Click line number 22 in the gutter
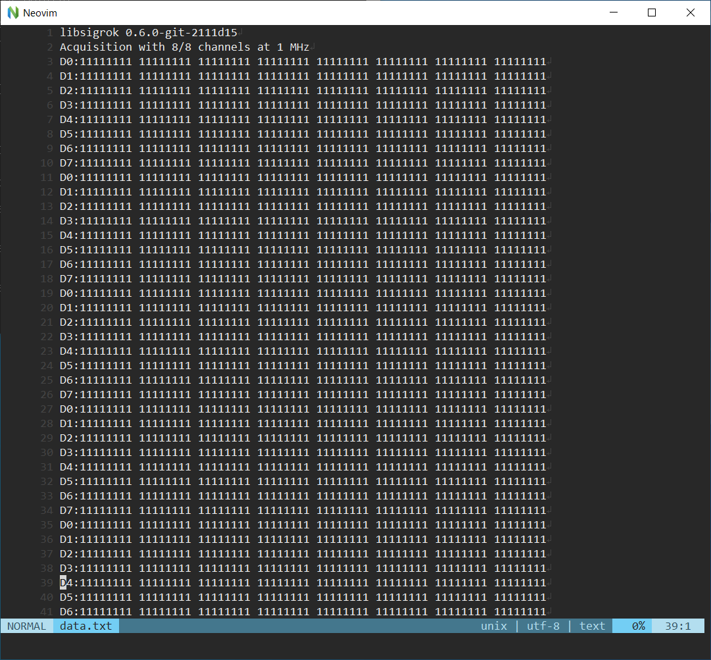 point(47,336)
